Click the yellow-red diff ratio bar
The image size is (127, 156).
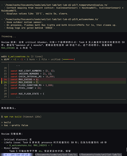pos(68,59)
